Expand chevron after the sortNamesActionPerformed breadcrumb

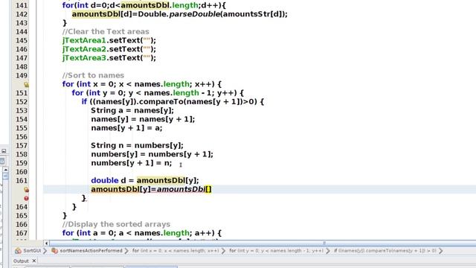pyautogui.click(x=126, y=251)
